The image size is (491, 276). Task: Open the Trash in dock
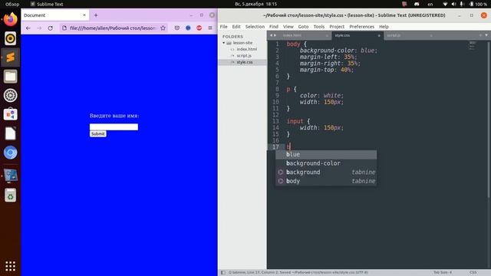(x=10, y=195)
